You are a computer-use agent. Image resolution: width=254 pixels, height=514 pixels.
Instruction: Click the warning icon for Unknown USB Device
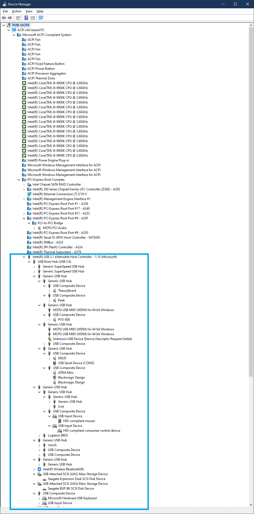50,339
